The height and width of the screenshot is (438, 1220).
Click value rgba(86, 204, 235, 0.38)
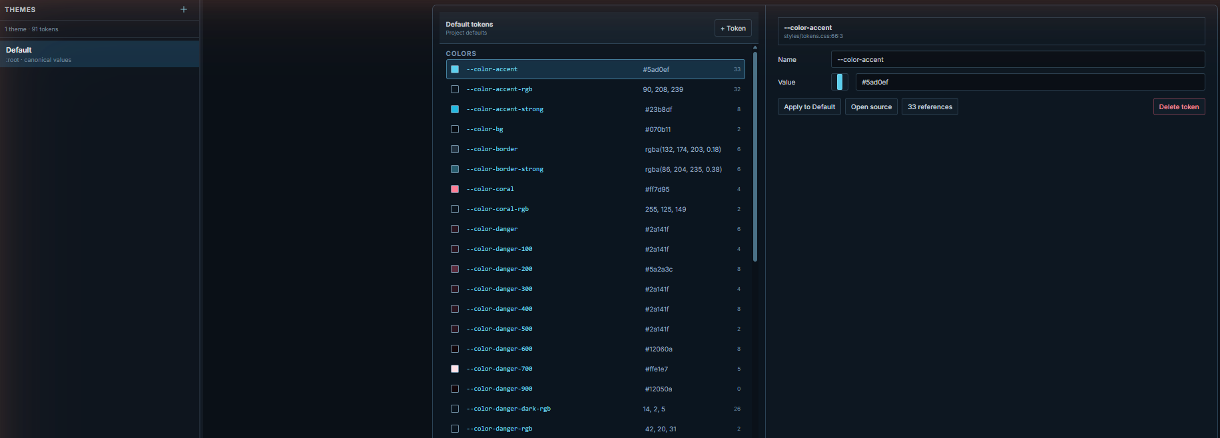[x=683, y=169]
